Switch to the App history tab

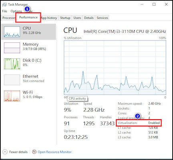click(49, 18)
